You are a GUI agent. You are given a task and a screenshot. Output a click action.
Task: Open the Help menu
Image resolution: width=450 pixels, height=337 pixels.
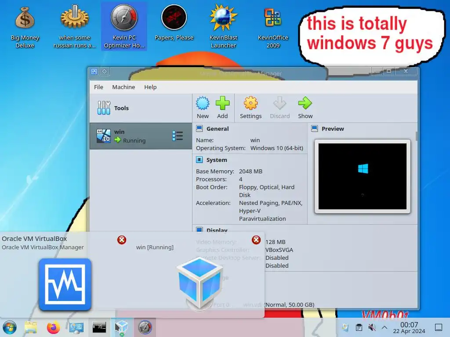pos(150,87)
